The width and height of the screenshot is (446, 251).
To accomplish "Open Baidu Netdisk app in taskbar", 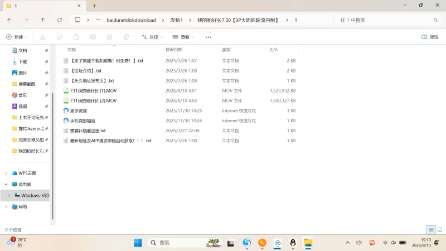I will coord(277,243).
